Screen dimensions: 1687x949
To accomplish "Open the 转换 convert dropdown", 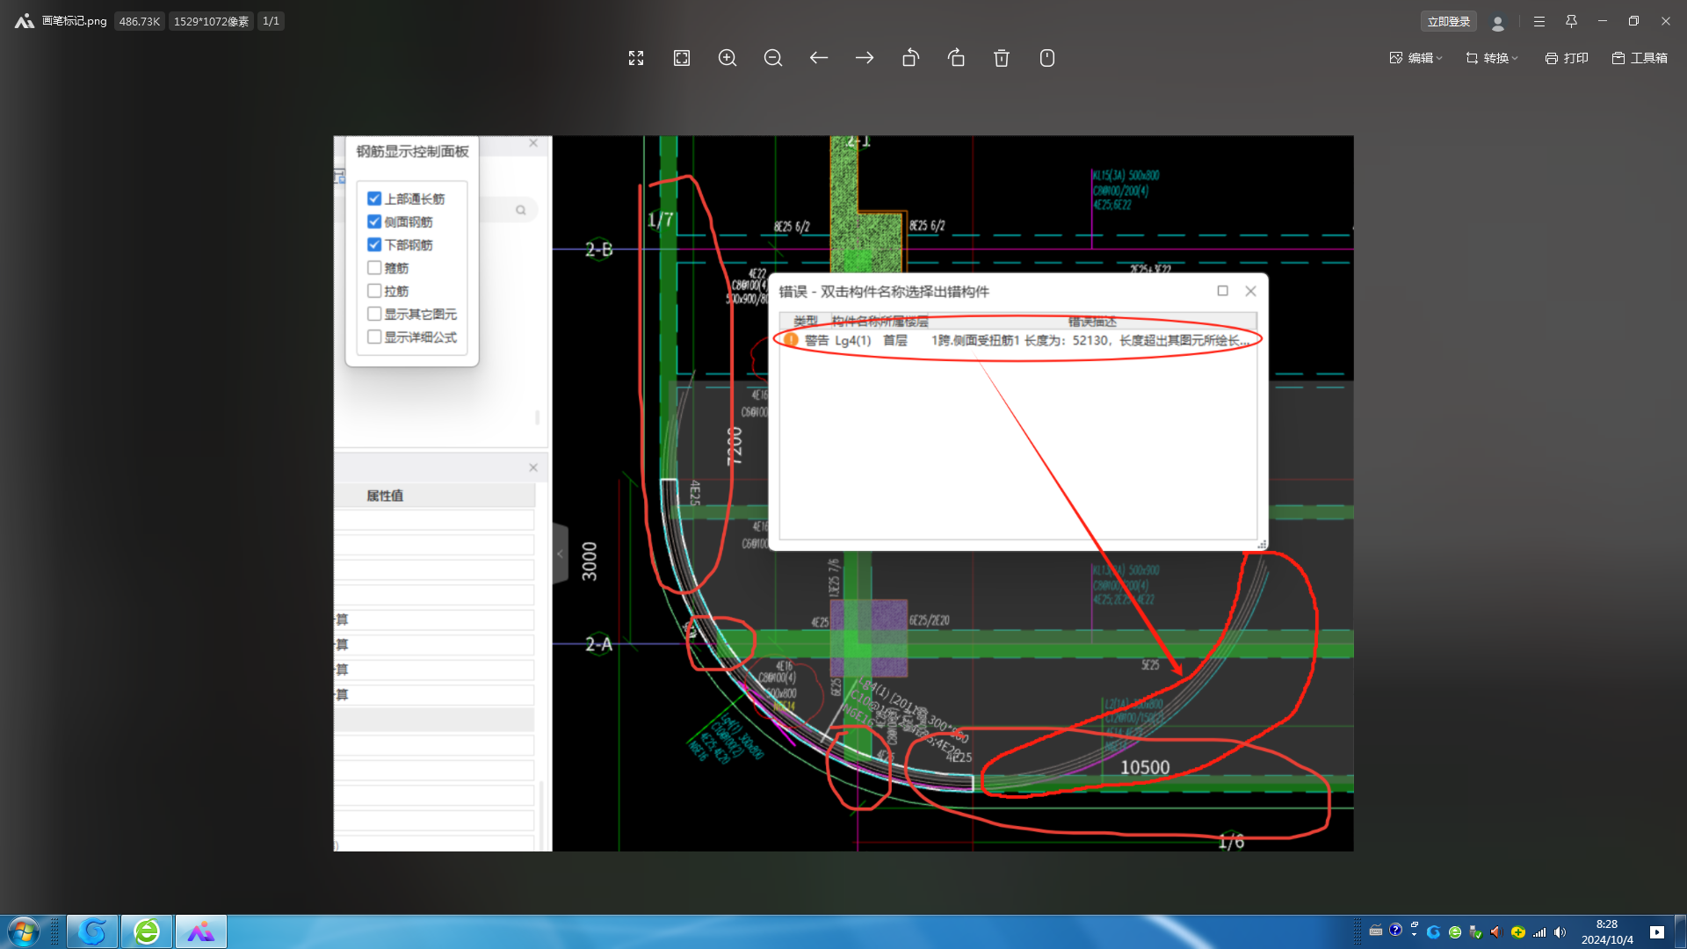I will pyautogui.click(x=1492, y=58).
